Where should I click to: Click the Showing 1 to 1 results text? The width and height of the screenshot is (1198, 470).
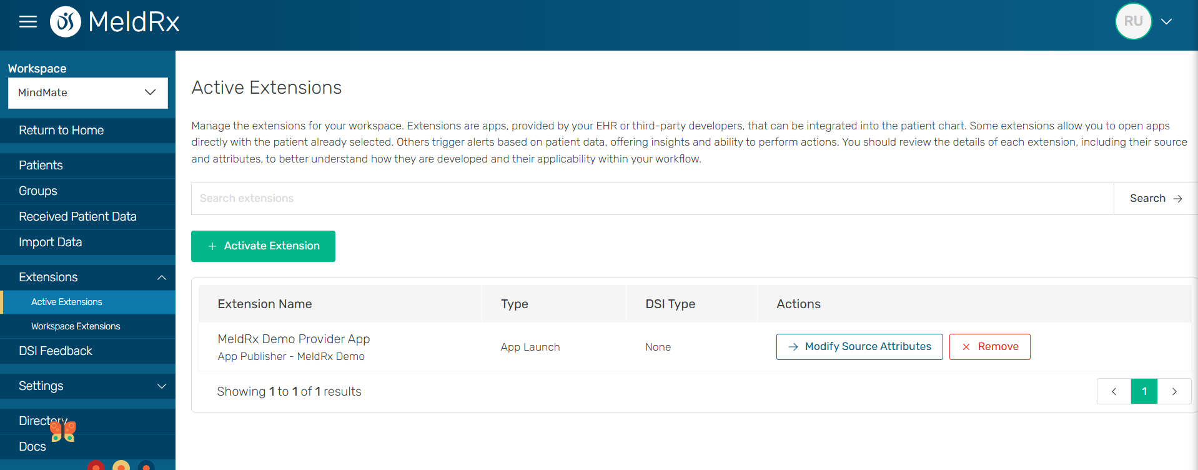tap(289, 392)
